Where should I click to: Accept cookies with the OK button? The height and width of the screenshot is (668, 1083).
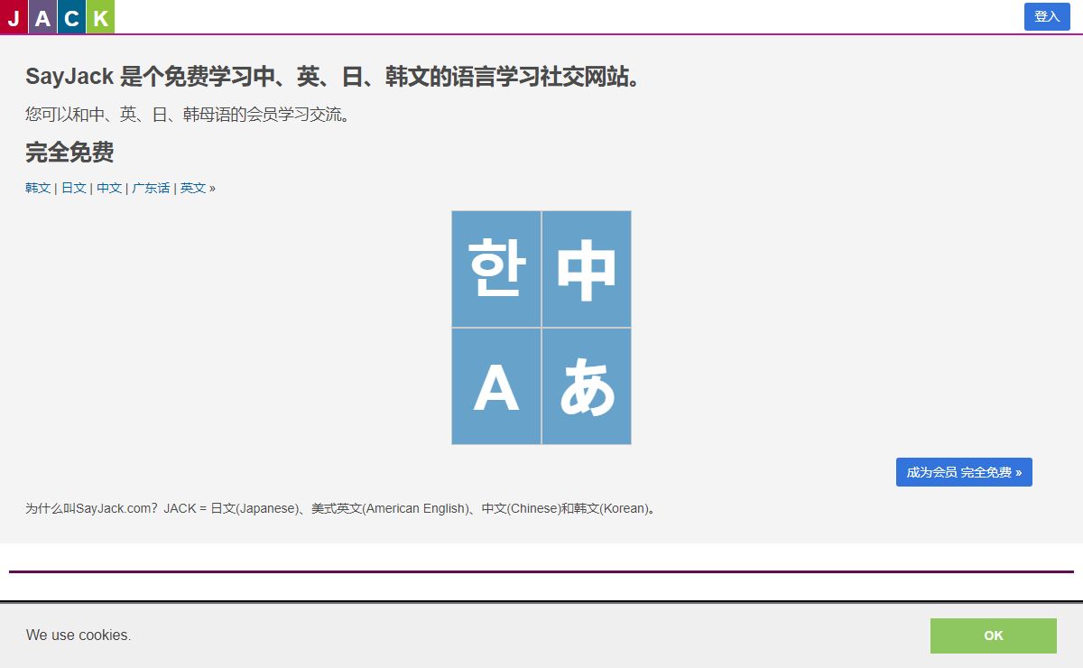click(x=994, y=636)
